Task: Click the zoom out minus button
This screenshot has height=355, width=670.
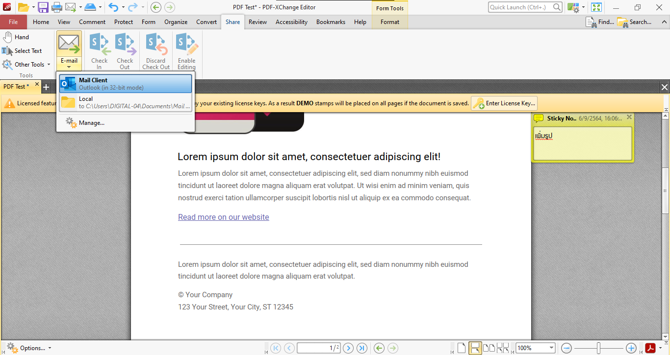Action: (x=567, y=348)
